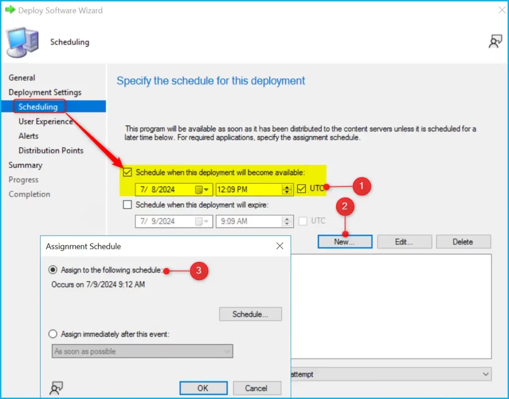Toggle UTC checkbox for expire time
Image resolution: width=509 pixels, height=399 pixels.
[303, 221]
